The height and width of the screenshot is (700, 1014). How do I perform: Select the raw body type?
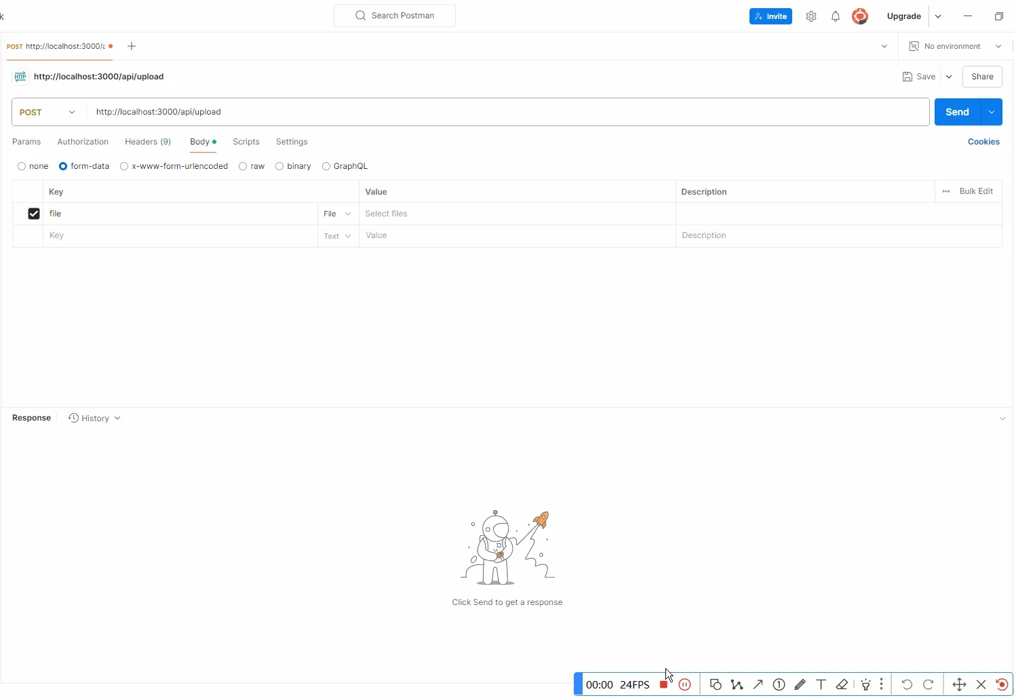click(243, 166)
